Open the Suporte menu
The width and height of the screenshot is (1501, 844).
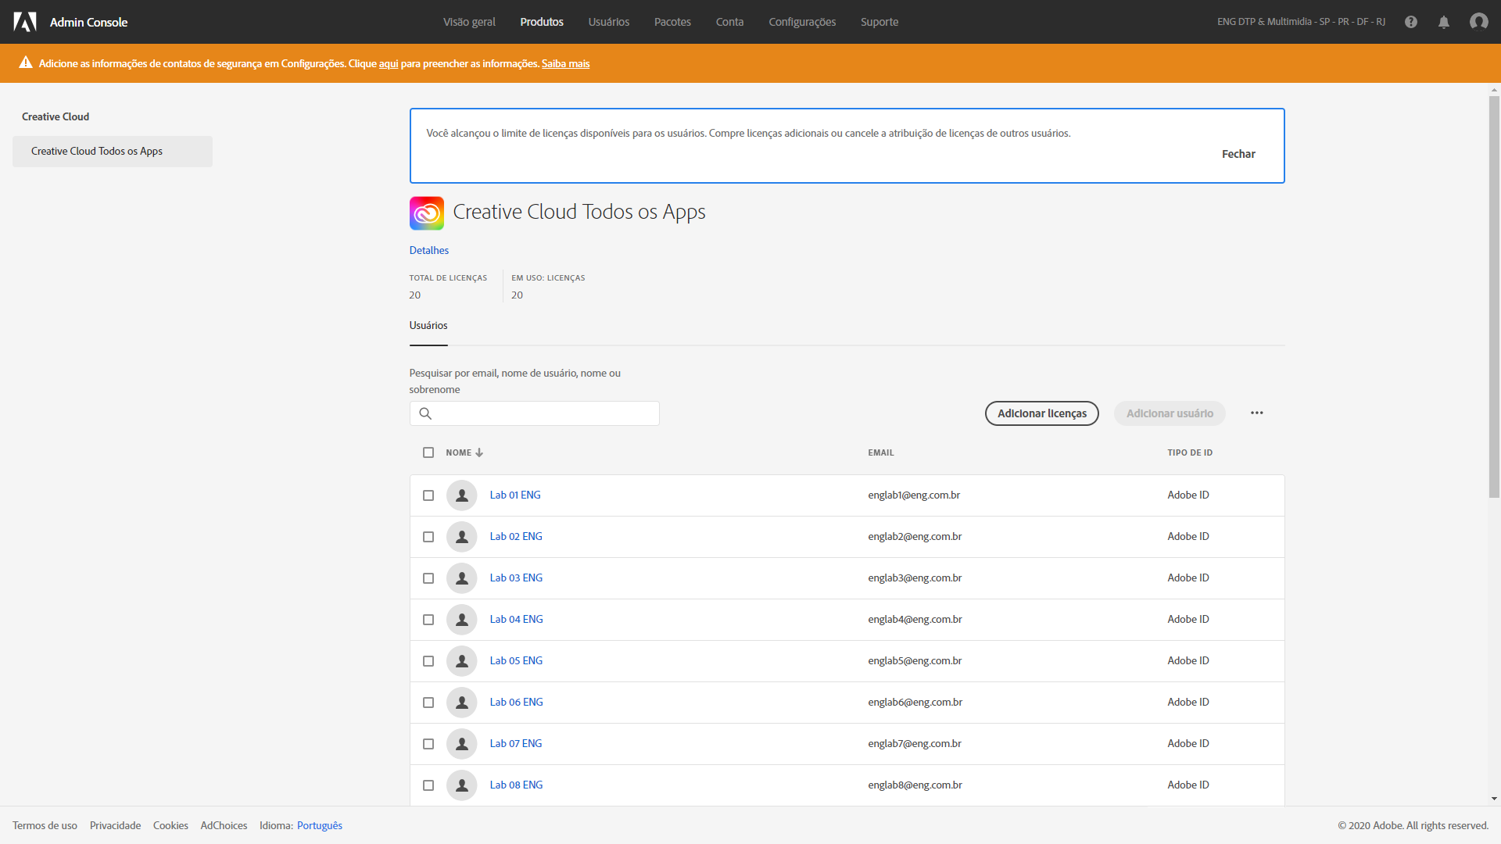(x=879, y=22)
